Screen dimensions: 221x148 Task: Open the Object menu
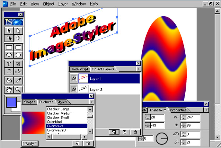pyautogui.click(x=49, y=4)
